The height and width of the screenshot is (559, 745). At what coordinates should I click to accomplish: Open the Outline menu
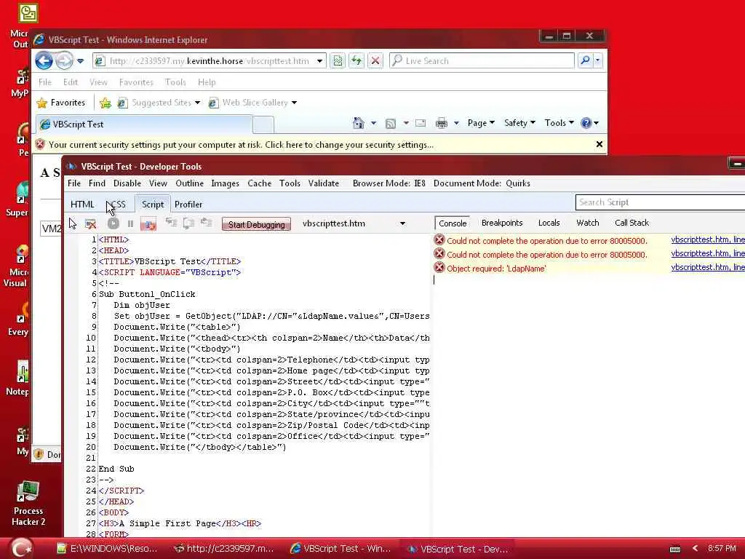[x=190, y=183]
